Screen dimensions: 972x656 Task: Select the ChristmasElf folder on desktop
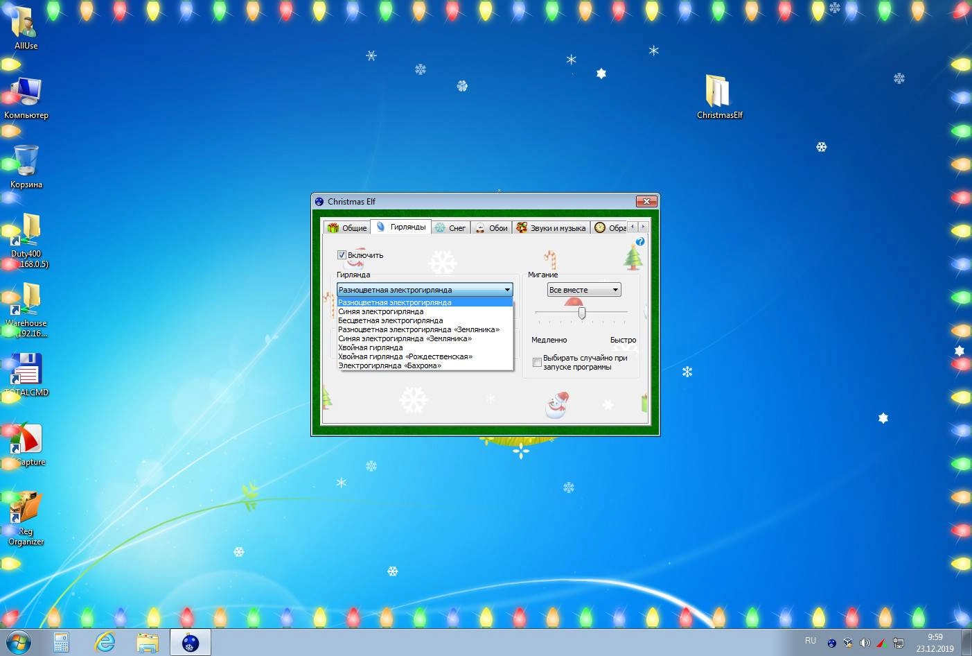pyautogui.click(x=719, y=97)
